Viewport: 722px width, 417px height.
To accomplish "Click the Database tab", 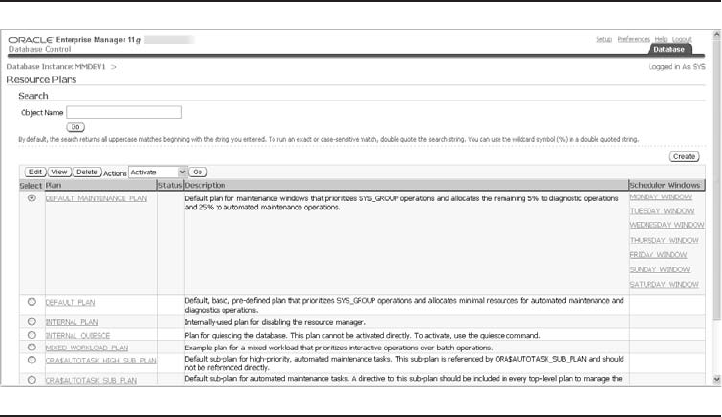I will (x=669, y=49).
